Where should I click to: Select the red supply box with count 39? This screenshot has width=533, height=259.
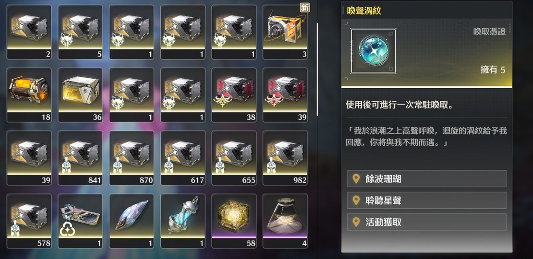[x=285, y=95]
